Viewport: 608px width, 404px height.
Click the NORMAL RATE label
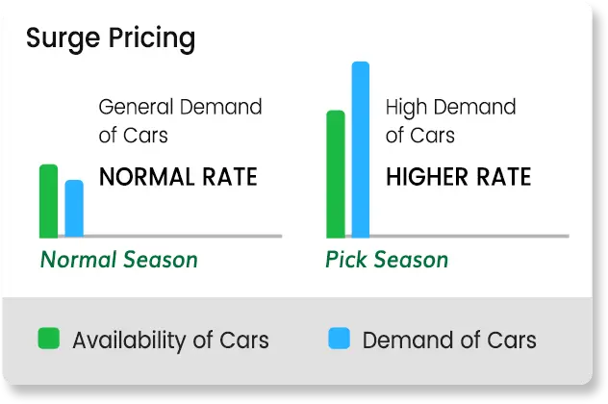click(x=178, y=177)
